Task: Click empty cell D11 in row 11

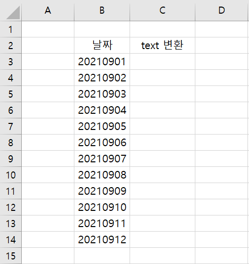Action: [222, 191]
